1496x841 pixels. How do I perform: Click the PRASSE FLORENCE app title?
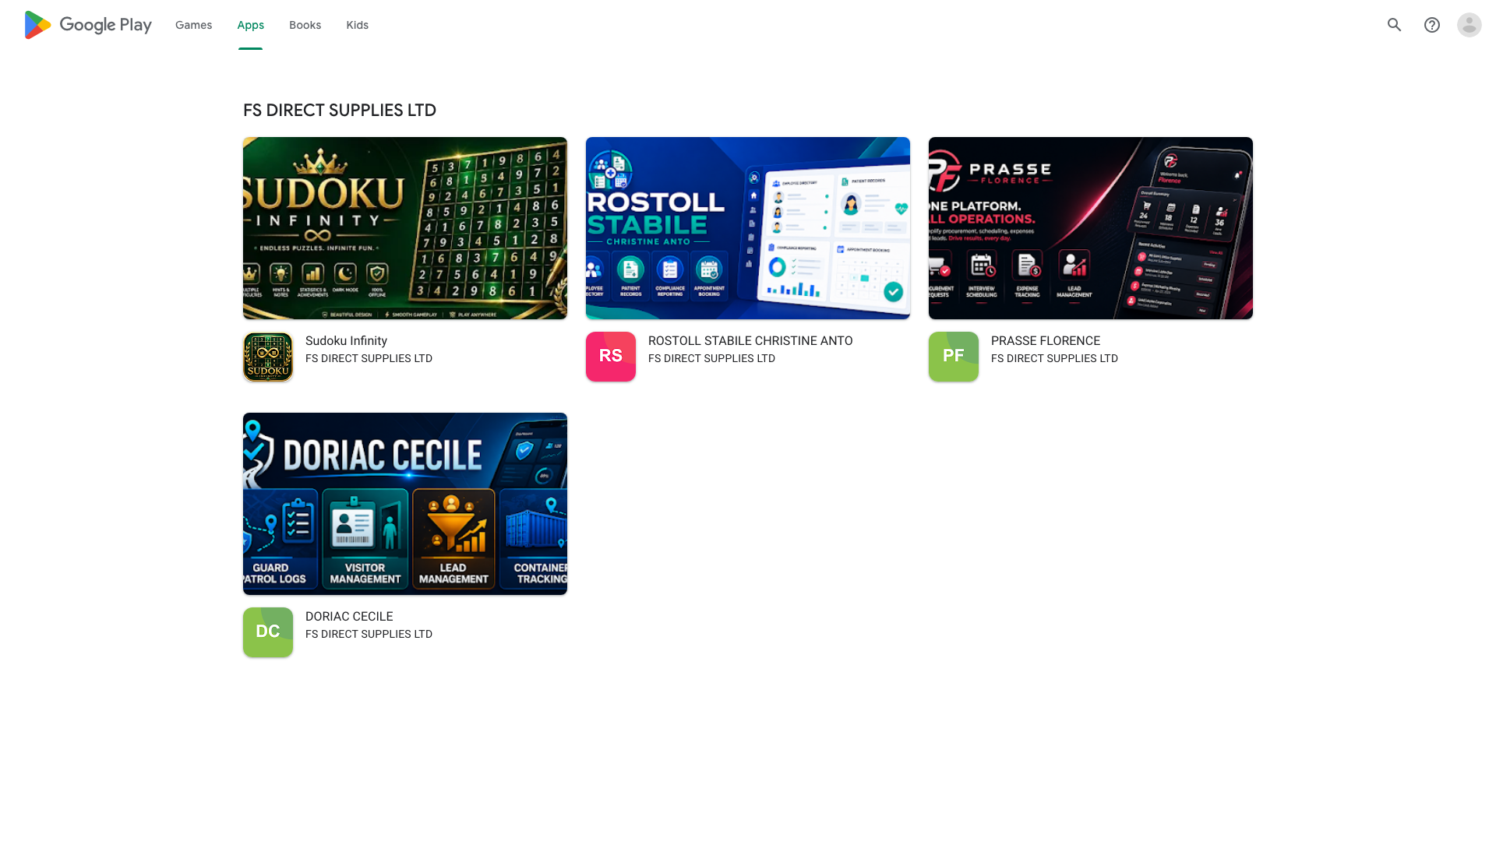[1046, 341]
